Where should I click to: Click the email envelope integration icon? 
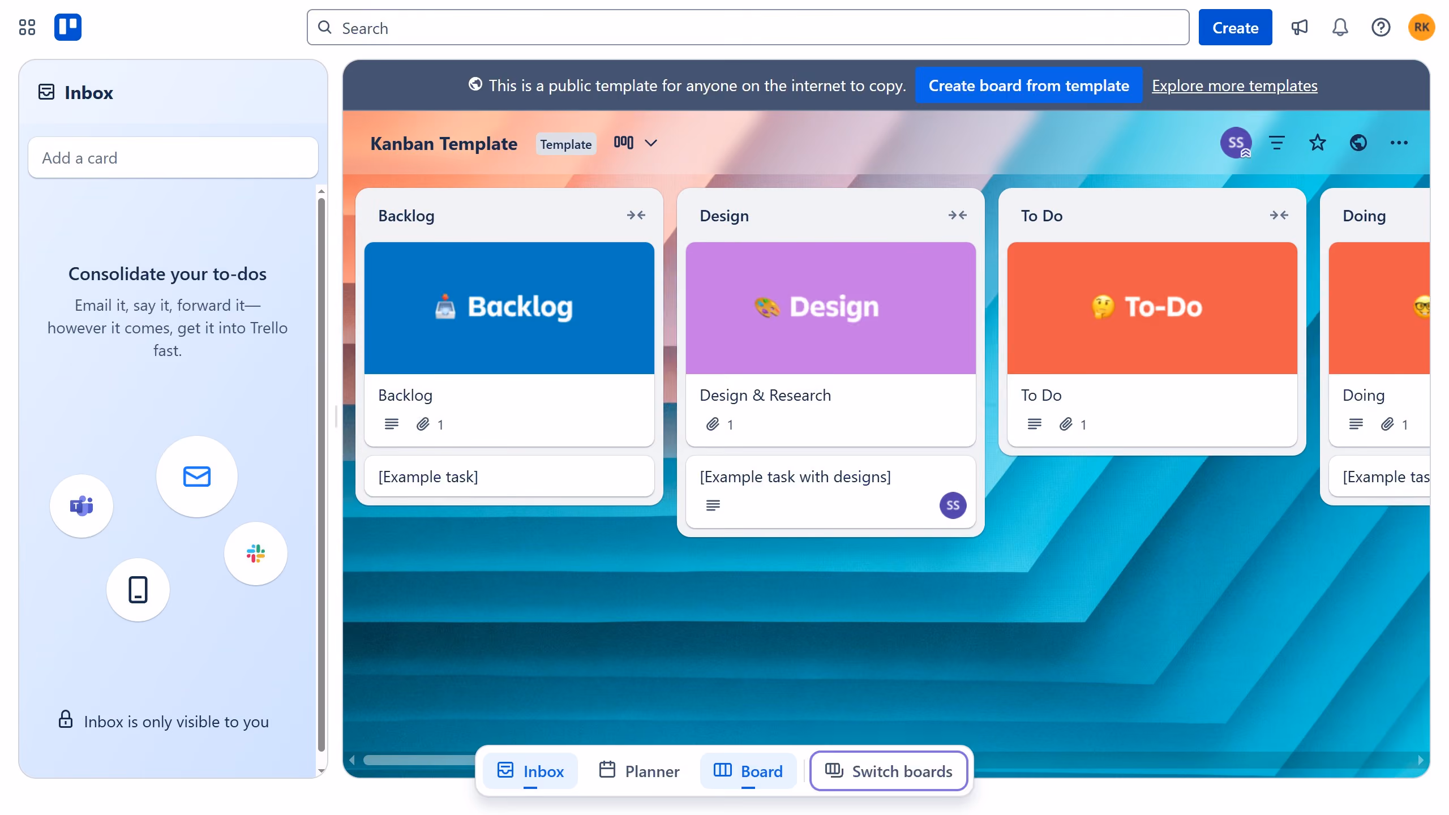point(197,476)
